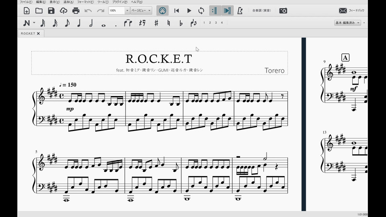Toggle the metronome during playback

point(240,10)
